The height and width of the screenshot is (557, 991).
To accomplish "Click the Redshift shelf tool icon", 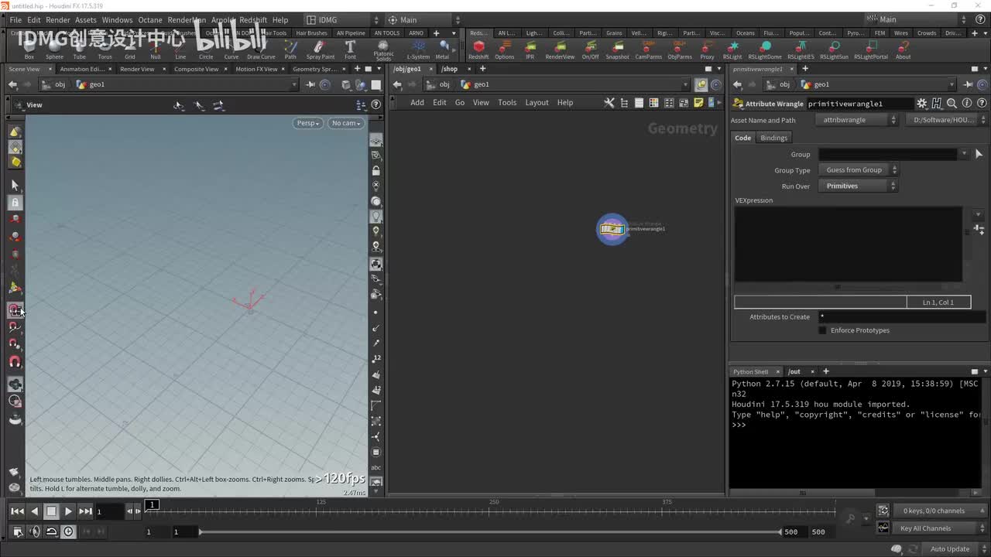I will click(x=478, y=48).
